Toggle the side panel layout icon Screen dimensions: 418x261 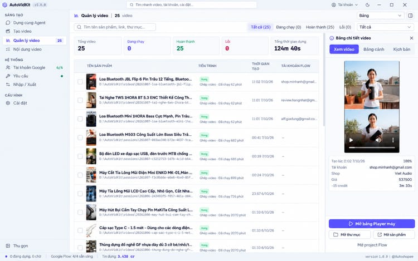[411, 16]
